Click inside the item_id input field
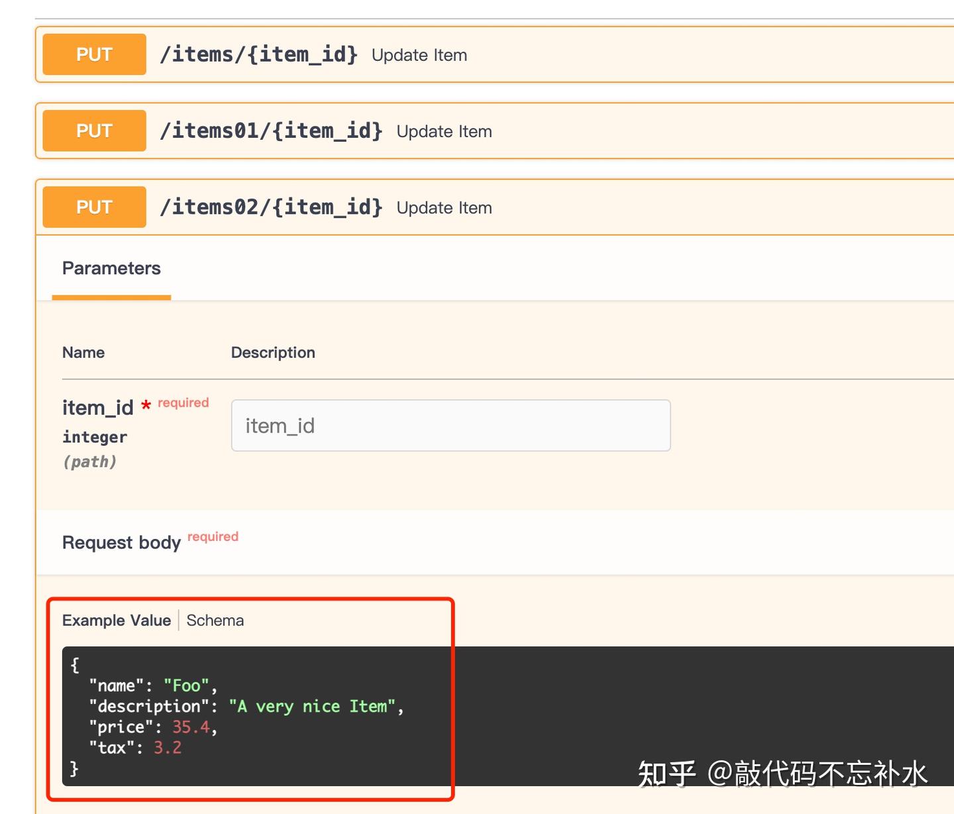Screen dimensions: 954x814 tap(450, 425)
